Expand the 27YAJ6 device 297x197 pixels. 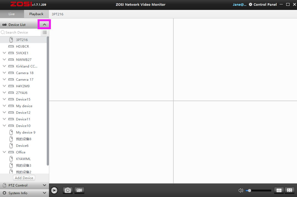pyautogui.click(x=4, y=93)
